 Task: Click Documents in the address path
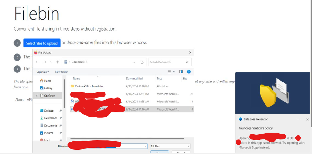click(x=78, y=62)
